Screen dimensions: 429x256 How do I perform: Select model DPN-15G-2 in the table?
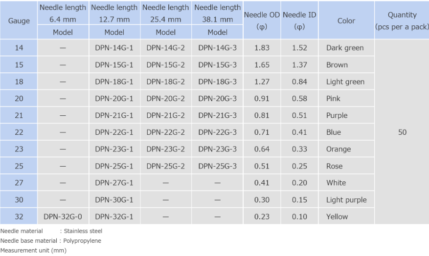coord(165,65)
